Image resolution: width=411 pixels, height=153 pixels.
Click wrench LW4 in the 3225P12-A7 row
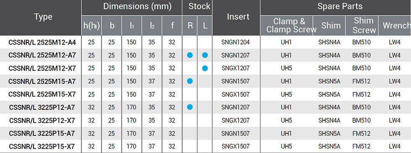[x=395, y=107]
